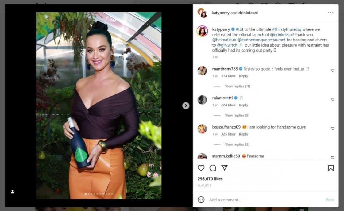Expand View replies (11)

click(238, 86)
